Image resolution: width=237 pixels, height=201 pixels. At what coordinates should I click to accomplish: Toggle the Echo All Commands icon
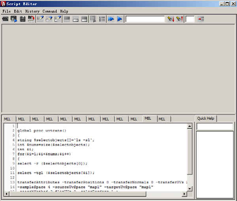(93, 19)
